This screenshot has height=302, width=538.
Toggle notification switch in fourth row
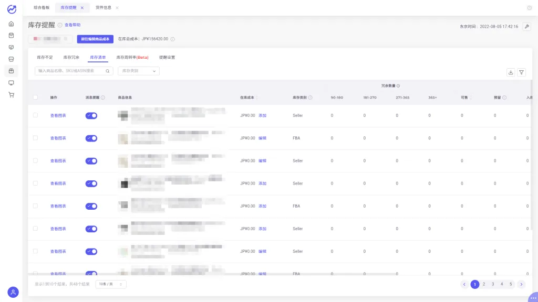pos(91,184)
